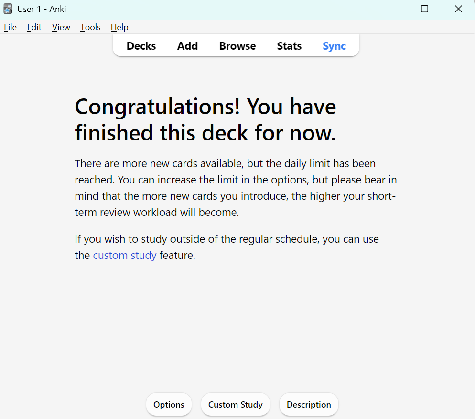Open the deck Description button
The height and width of the screenshot is (419, 475).
click(x=309, y=405)
